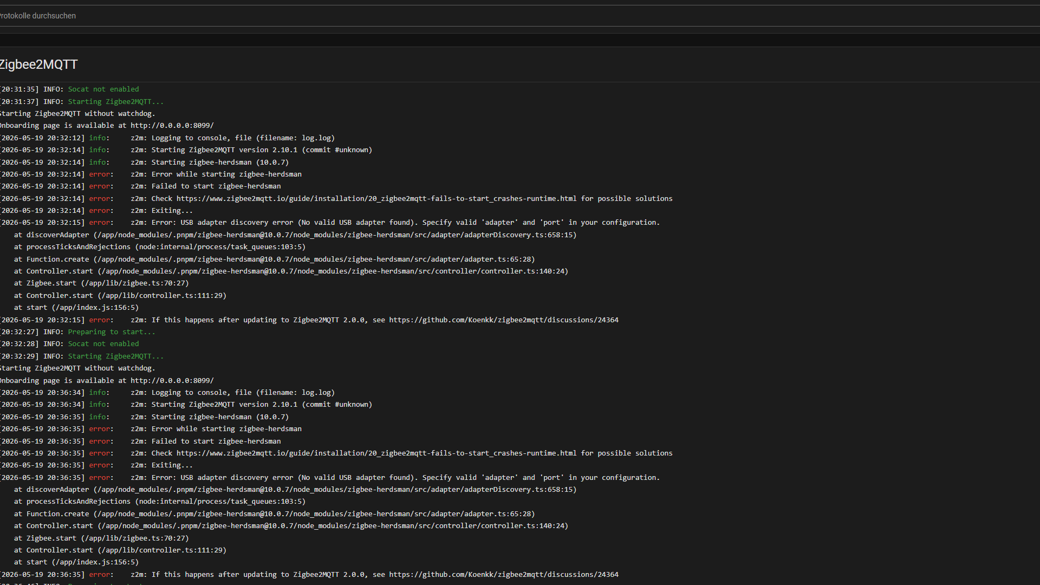Click the 20:32:12 'Logging to console' entry

[167, 138]
